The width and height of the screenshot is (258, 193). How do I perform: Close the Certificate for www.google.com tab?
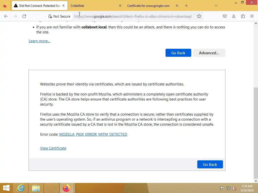coord(177,6)
